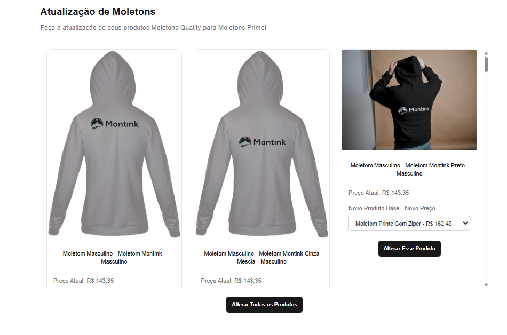Open the Moletom Montink Cinza Mescla title
The height and width of the screenshot is (335, 507).
[262, 258]
